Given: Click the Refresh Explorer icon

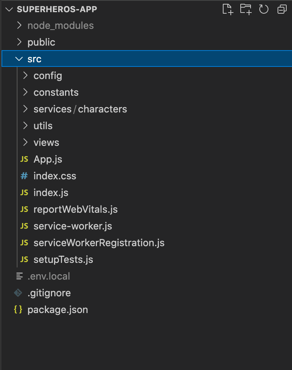Looking at the screenshot, I should [x=263, y=9].
